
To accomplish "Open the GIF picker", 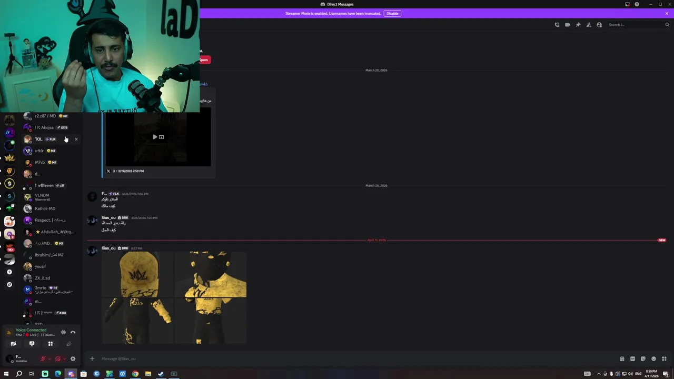I will pos(632,358).
